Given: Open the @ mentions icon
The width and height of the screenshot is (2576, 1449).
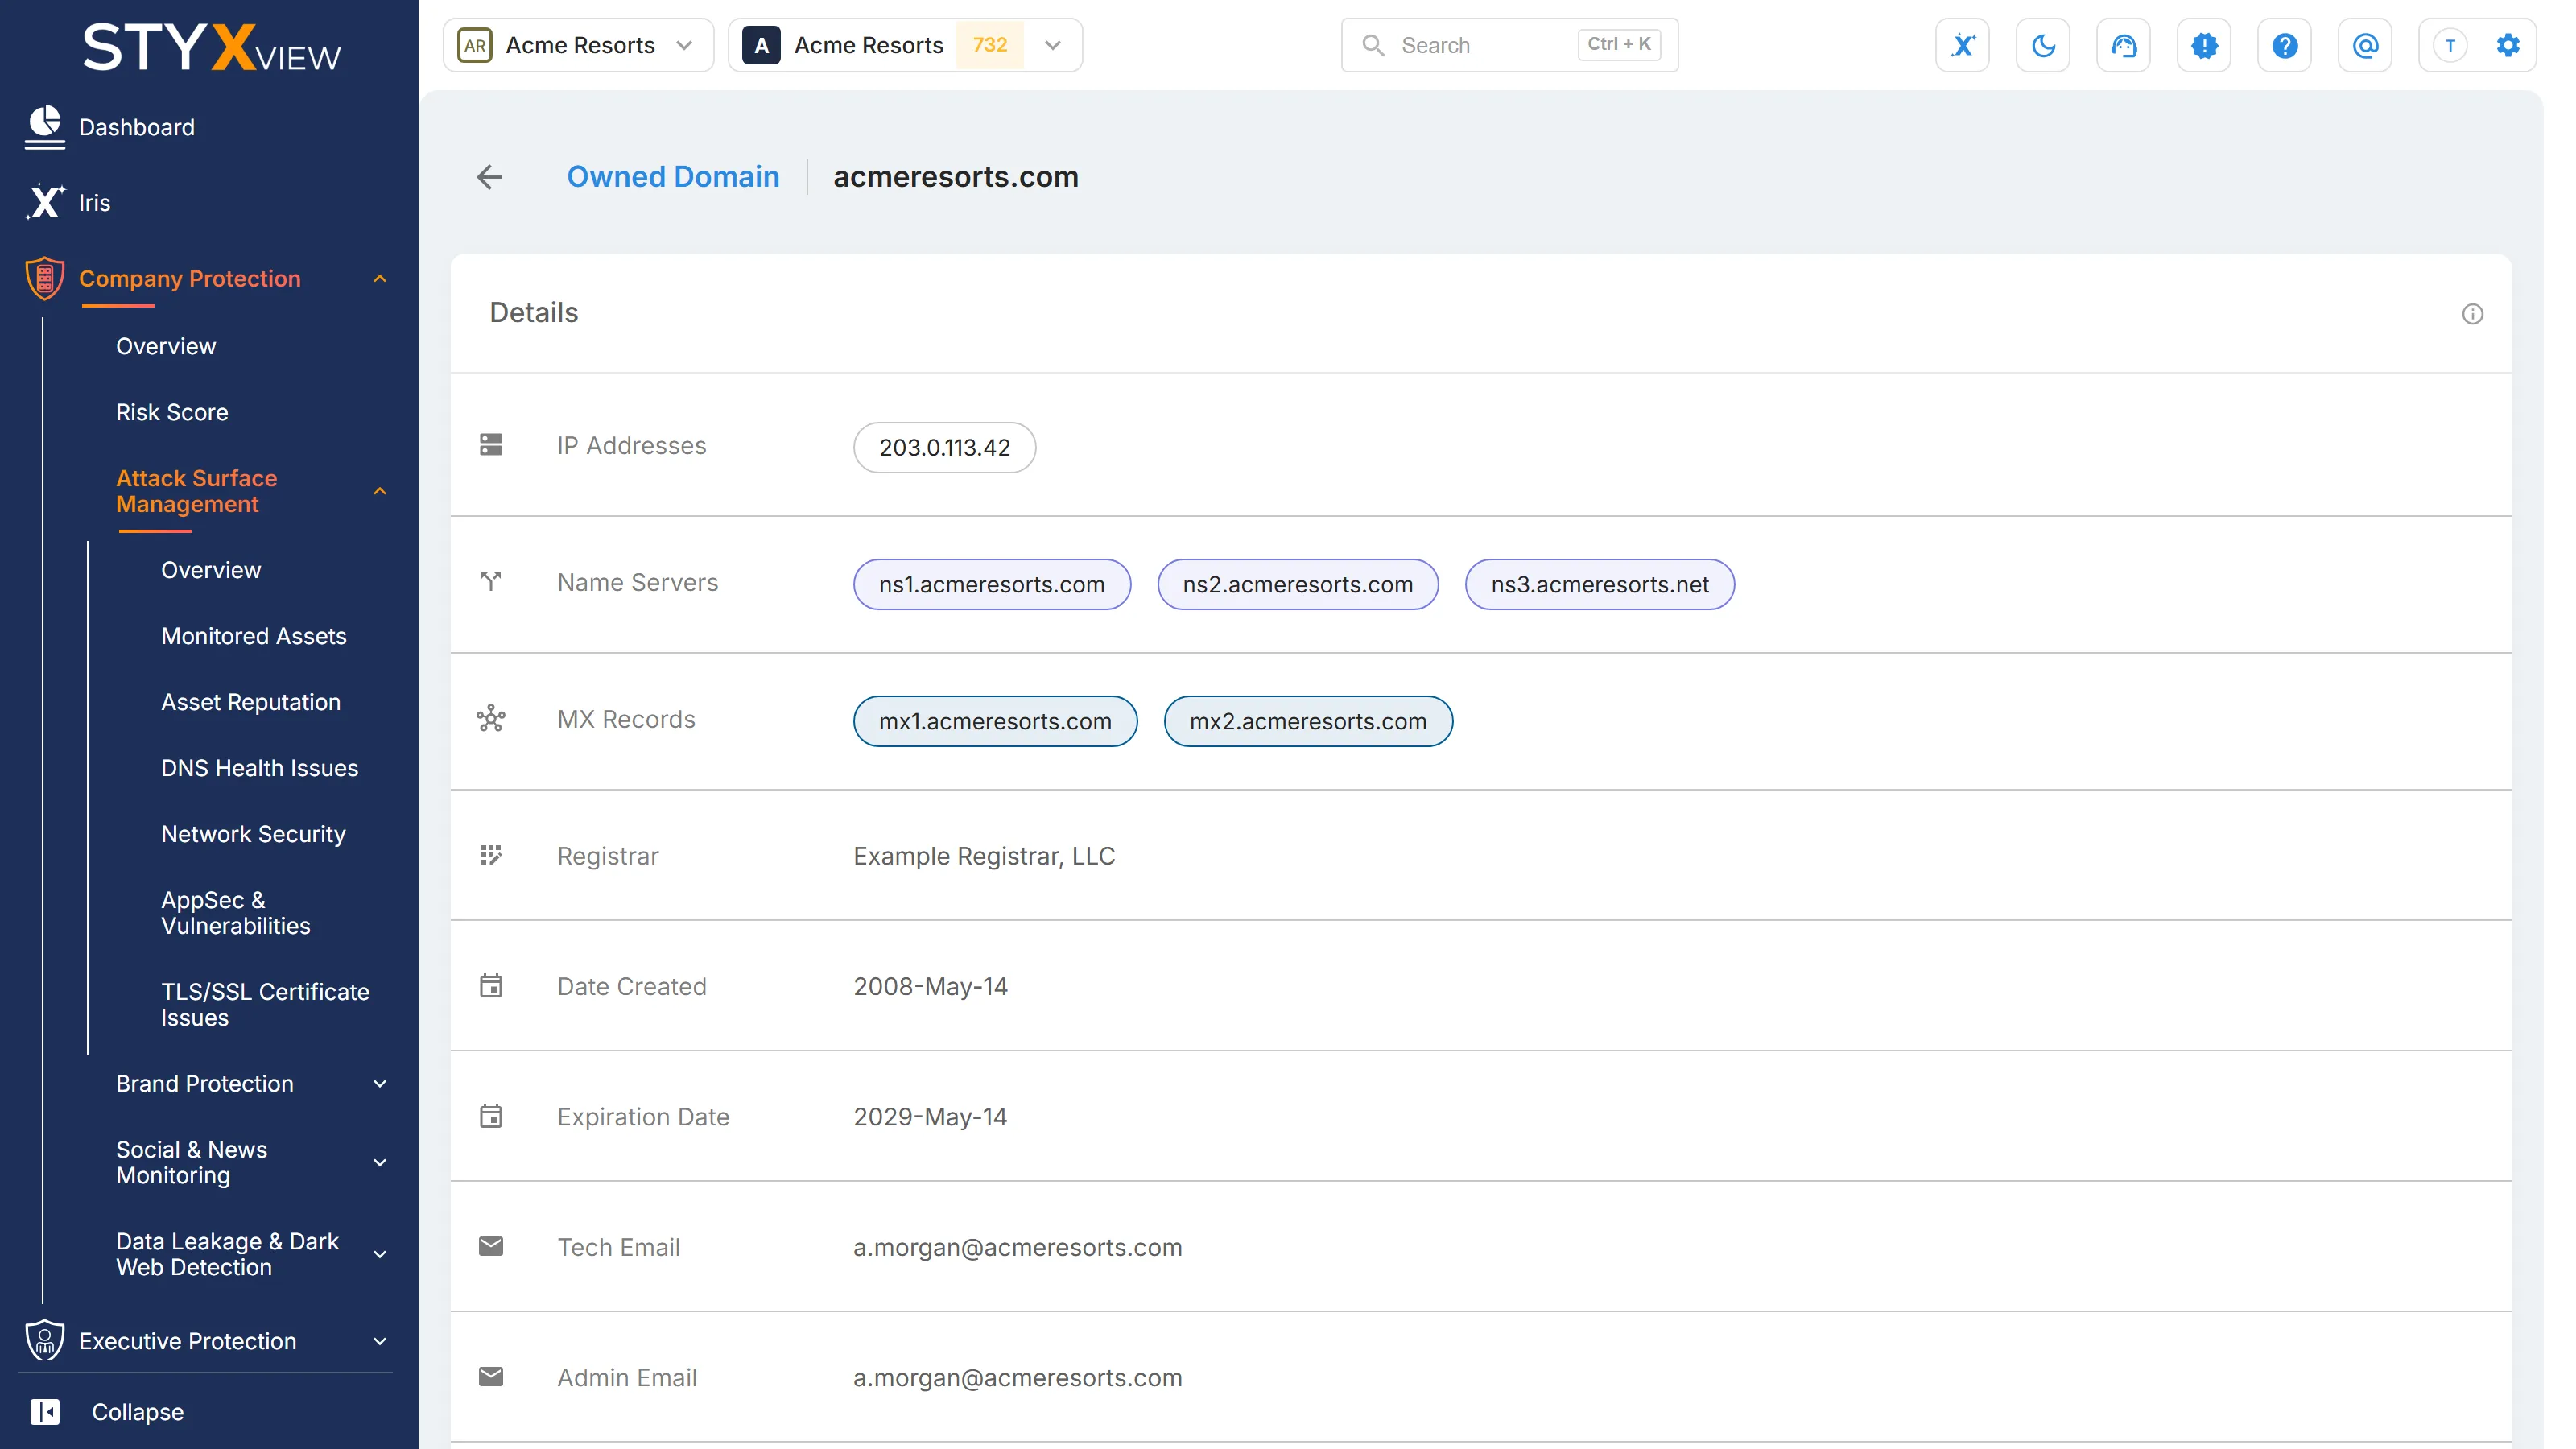Looking at the screenshot, I should click(2365, 45).
